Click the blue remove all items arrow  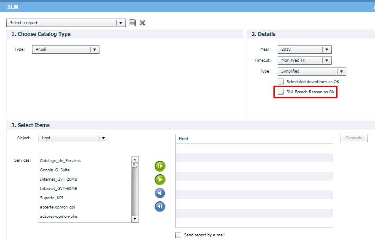coord(160,207)
